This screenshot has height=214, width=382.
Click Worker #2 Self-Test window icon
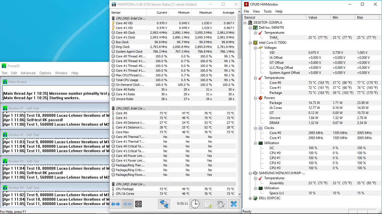[5, 135]
